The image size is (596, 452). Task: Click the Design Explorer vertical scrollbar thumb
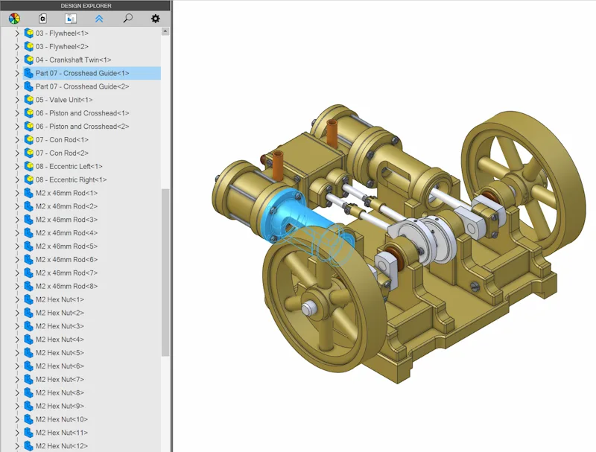pos(165,273)
